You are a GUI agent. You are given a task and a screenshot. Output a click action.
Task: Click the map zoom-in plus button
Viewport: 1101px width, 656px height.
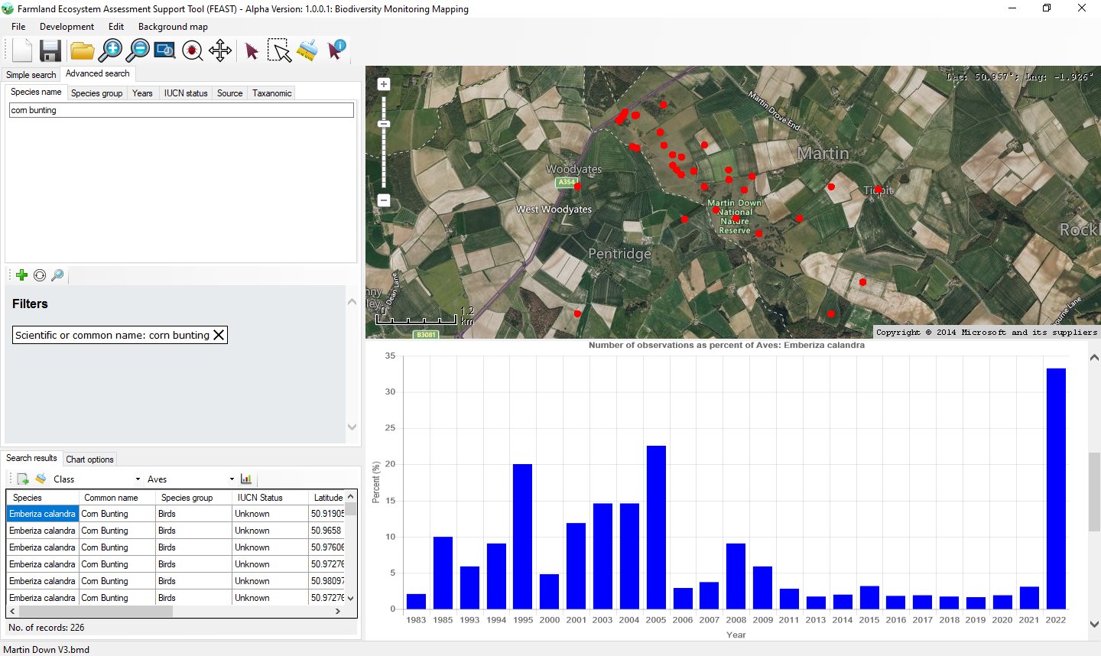(x=384, y=84)
